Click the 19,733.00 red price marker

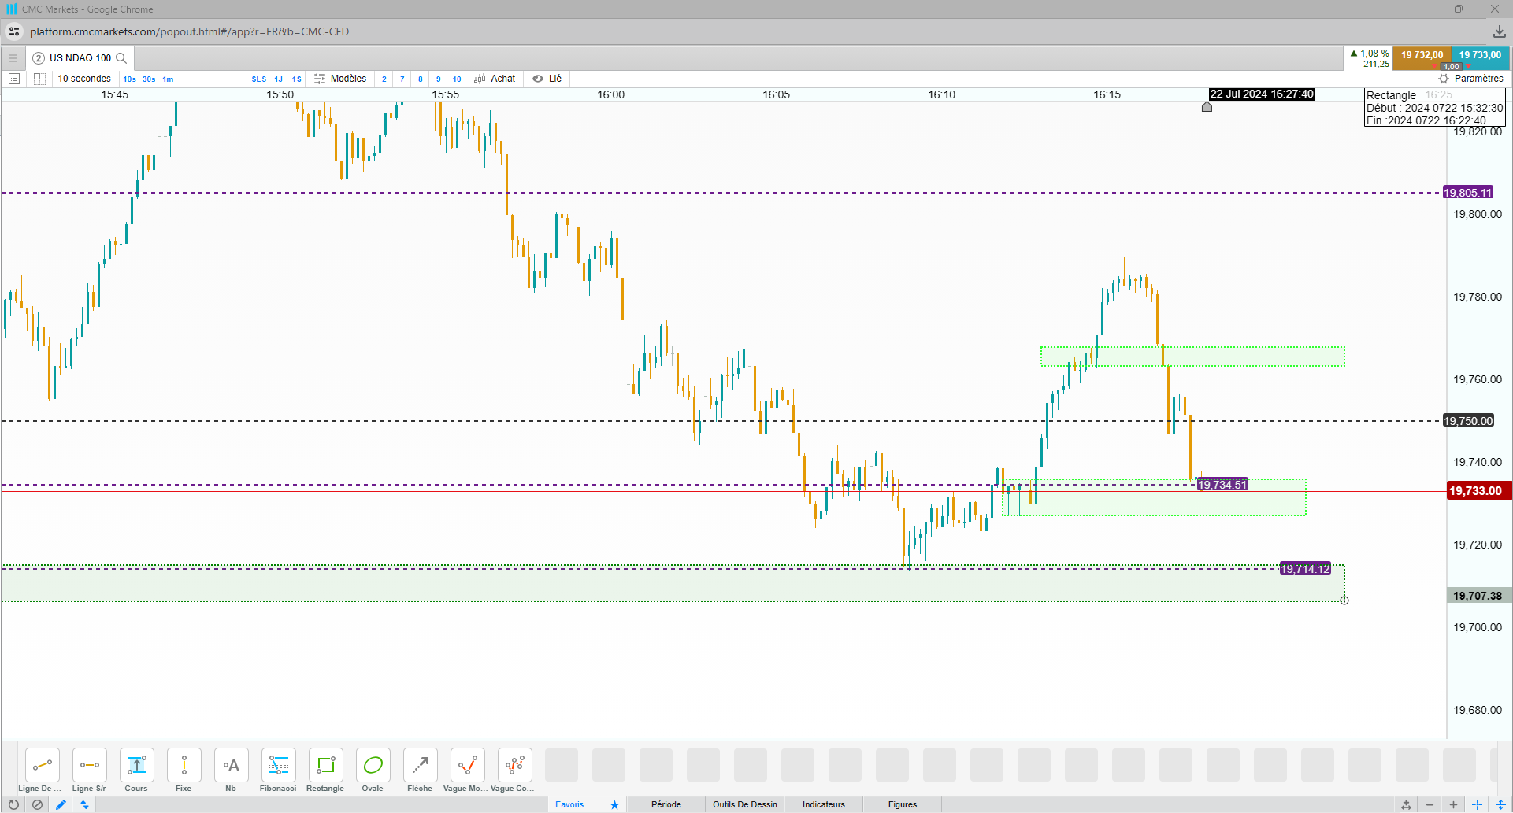[1477, 491]
